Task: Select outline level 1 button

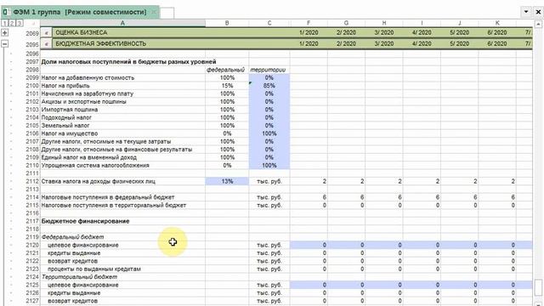Action: point(4,23)
